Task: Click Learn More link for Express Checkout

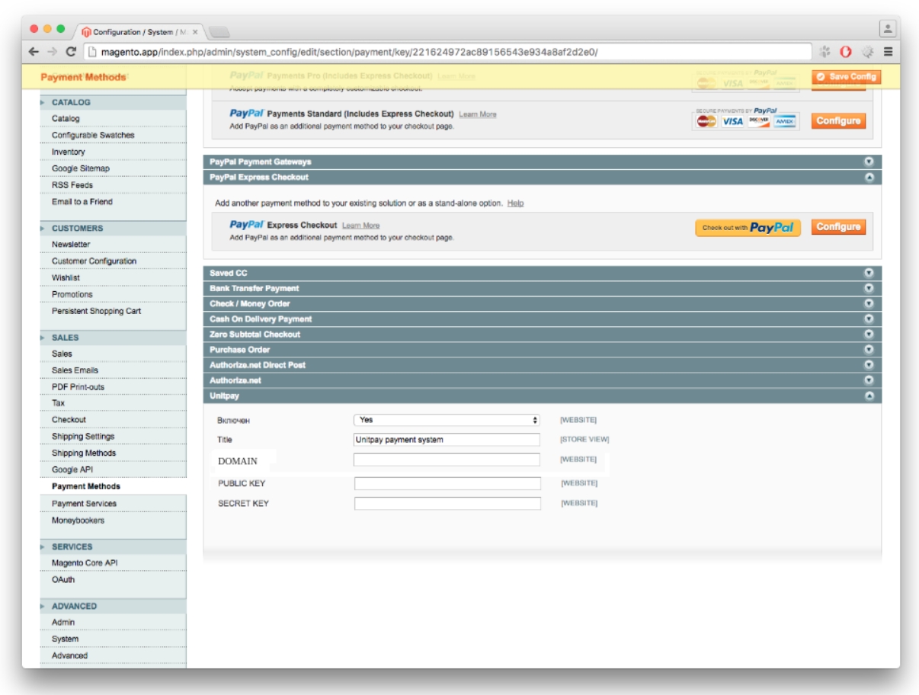Action: (360, 226)
